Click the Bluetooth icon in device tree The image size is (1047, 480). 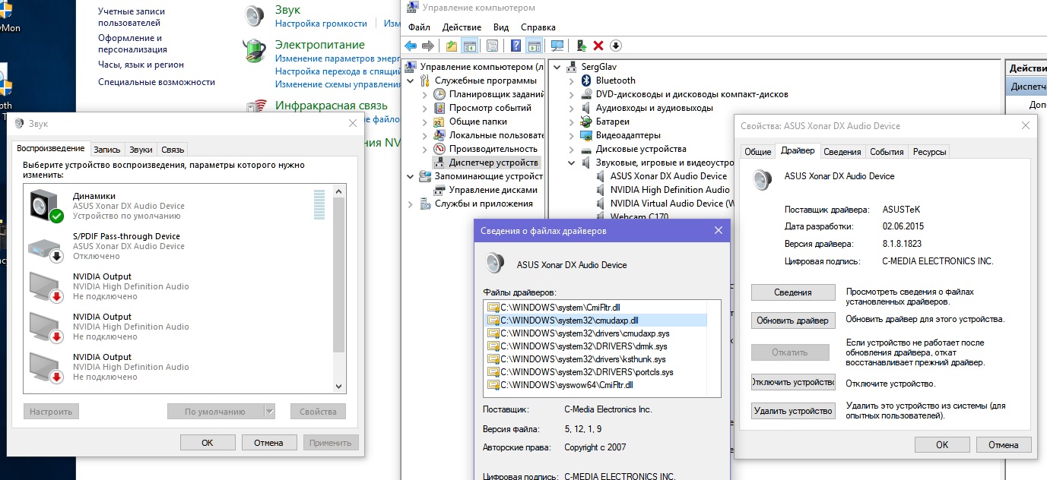tap(586, 81)
